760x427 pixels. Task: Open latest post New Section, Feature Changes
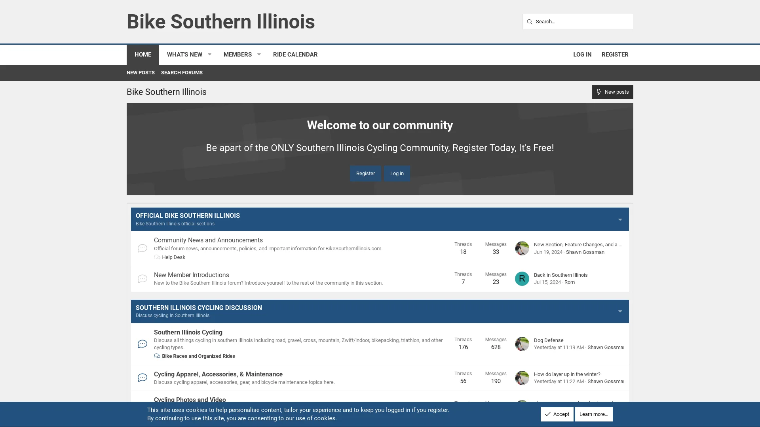[578, 245]
